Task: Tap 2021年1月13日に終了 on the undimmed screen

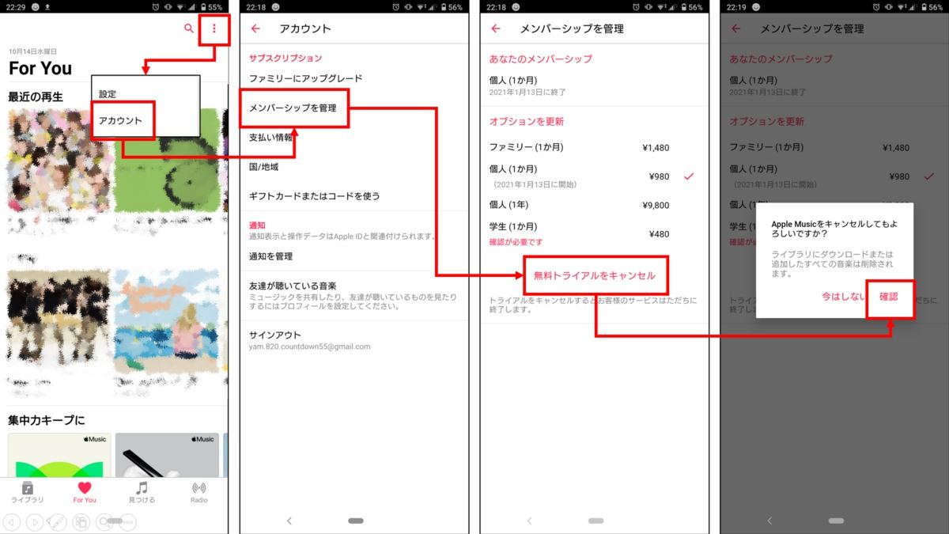Action: tap(527, 93)
